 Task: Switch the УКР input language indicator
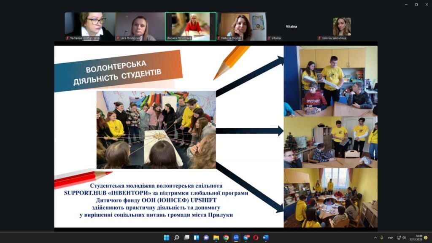click(390, 238)
